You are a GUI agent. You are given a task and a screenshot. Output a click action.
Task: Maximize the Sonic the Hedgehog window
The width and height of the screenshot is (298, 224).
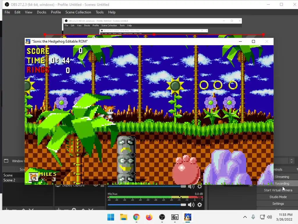coord(253,41)
